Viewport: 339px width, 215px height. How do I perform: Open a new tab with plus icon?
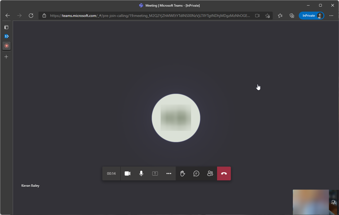pos(6,57)
